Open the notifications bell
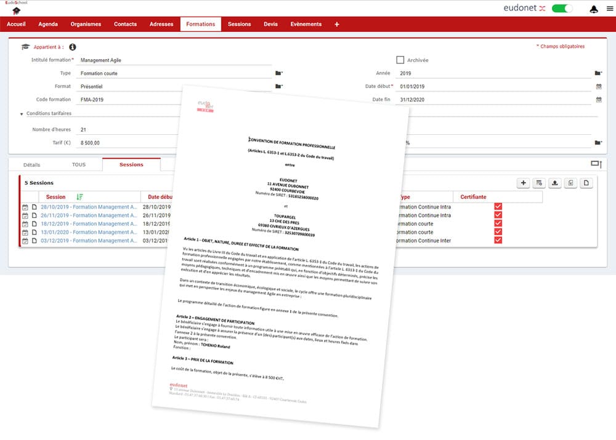Screen dimensions: 616x440 tap(594, 9)
